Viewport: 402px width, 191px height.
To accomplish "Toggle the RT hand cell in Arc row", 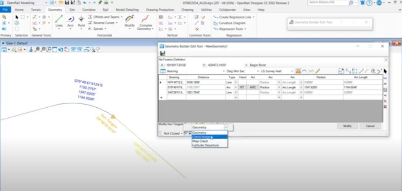I will pos(242,88).
